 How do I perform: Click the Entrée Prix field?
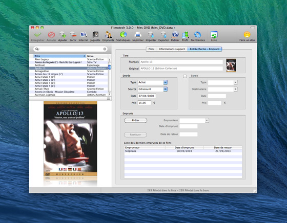(145, 103)
